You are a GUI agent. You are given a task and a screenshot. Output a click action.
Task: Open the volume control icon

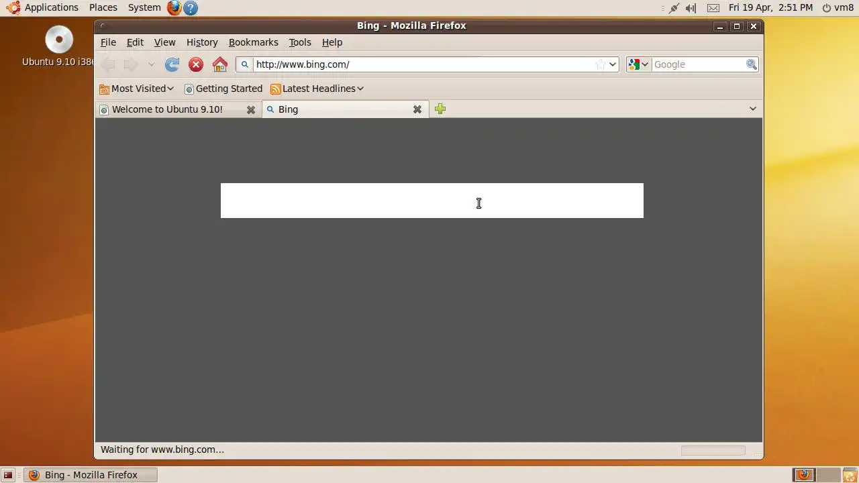click(x=691, y=8)
